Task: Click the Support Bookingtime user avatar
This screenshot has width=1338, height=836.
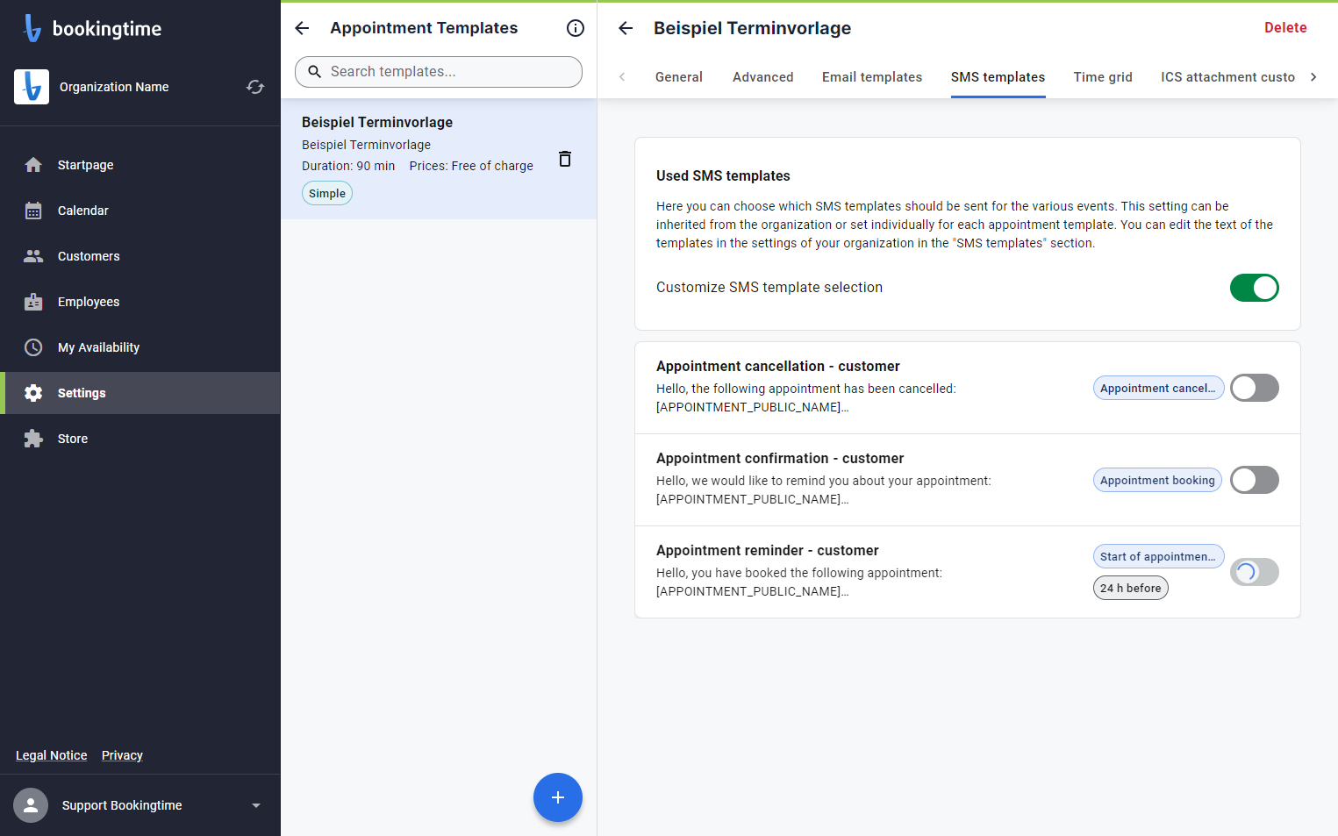Action: 31,805
